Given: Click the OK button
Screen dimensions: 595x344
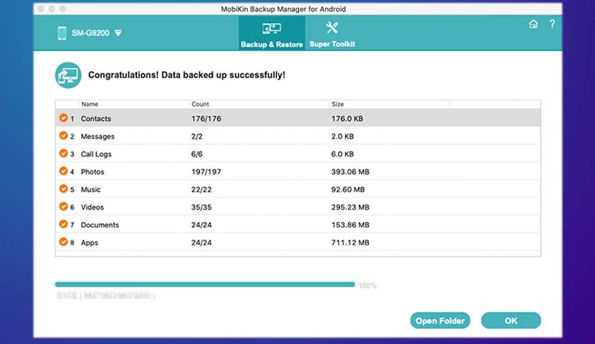Looking at the screenshot, I should 511,321.
